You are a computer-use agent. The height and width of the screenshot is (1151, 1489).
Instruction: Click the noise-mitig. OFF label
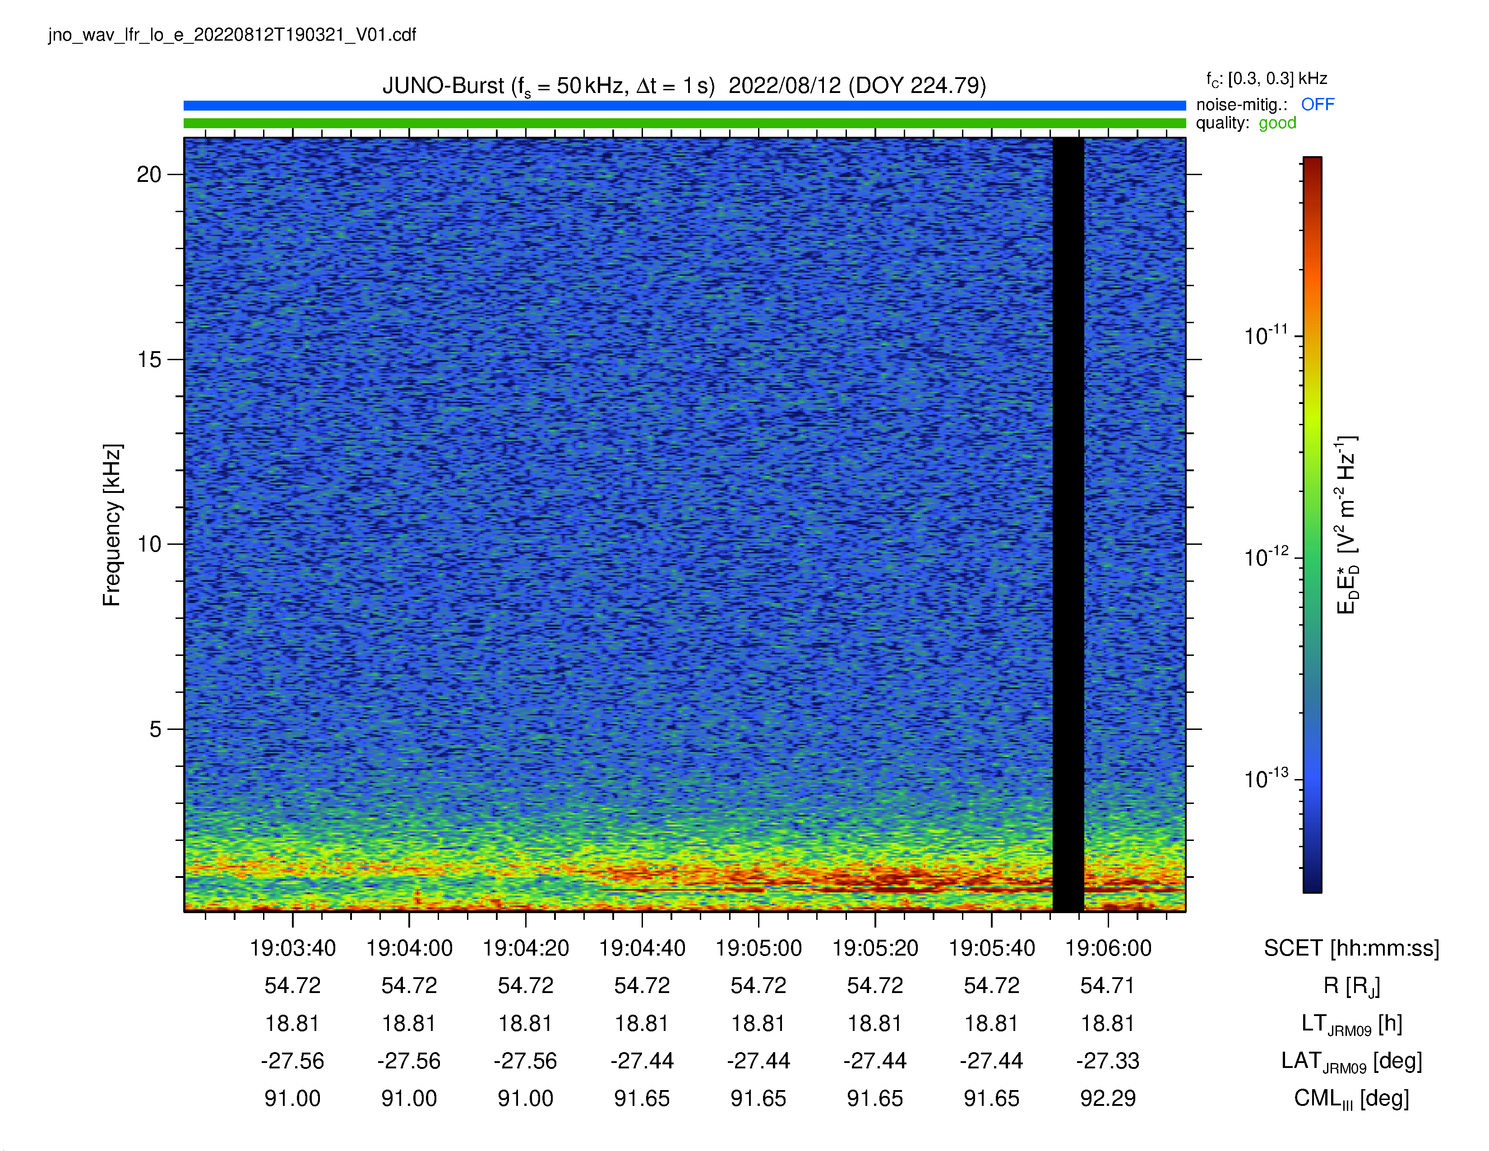pos(1265,104)
